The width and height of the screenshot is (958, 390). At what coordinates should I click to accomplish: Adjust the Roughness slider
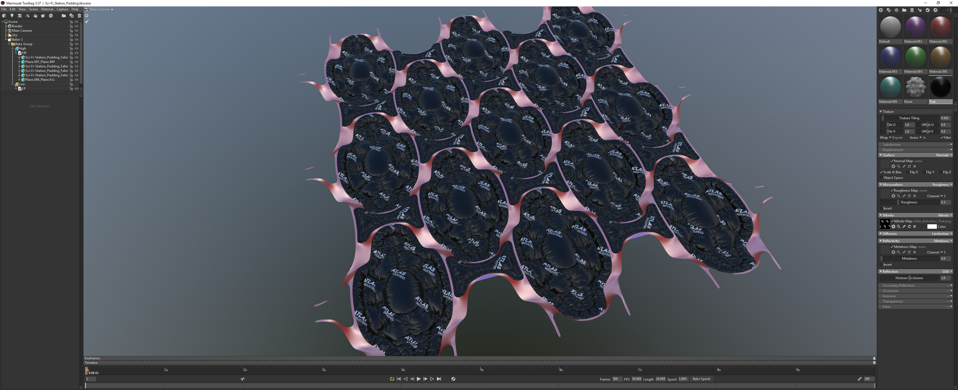tap(909, 203)
